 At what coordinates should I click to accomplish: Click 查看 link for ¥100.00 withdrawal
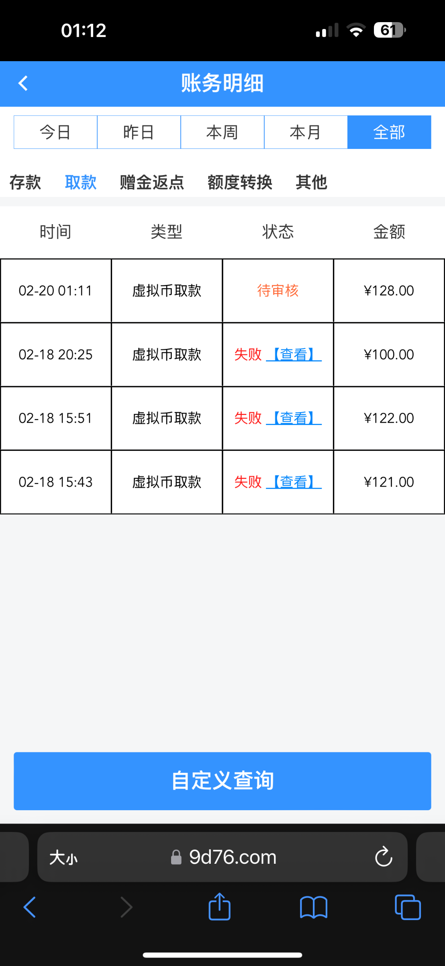pos(294,355)
